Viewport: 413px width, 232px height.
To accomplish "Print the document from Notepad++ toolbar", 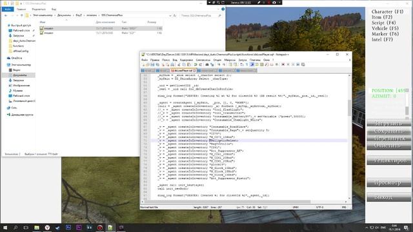I will [172, 64].
